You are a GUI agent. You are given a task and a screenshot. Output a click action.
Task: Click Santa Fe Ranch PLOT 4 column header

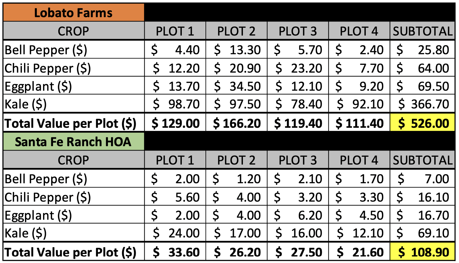[x=359, y=160]
